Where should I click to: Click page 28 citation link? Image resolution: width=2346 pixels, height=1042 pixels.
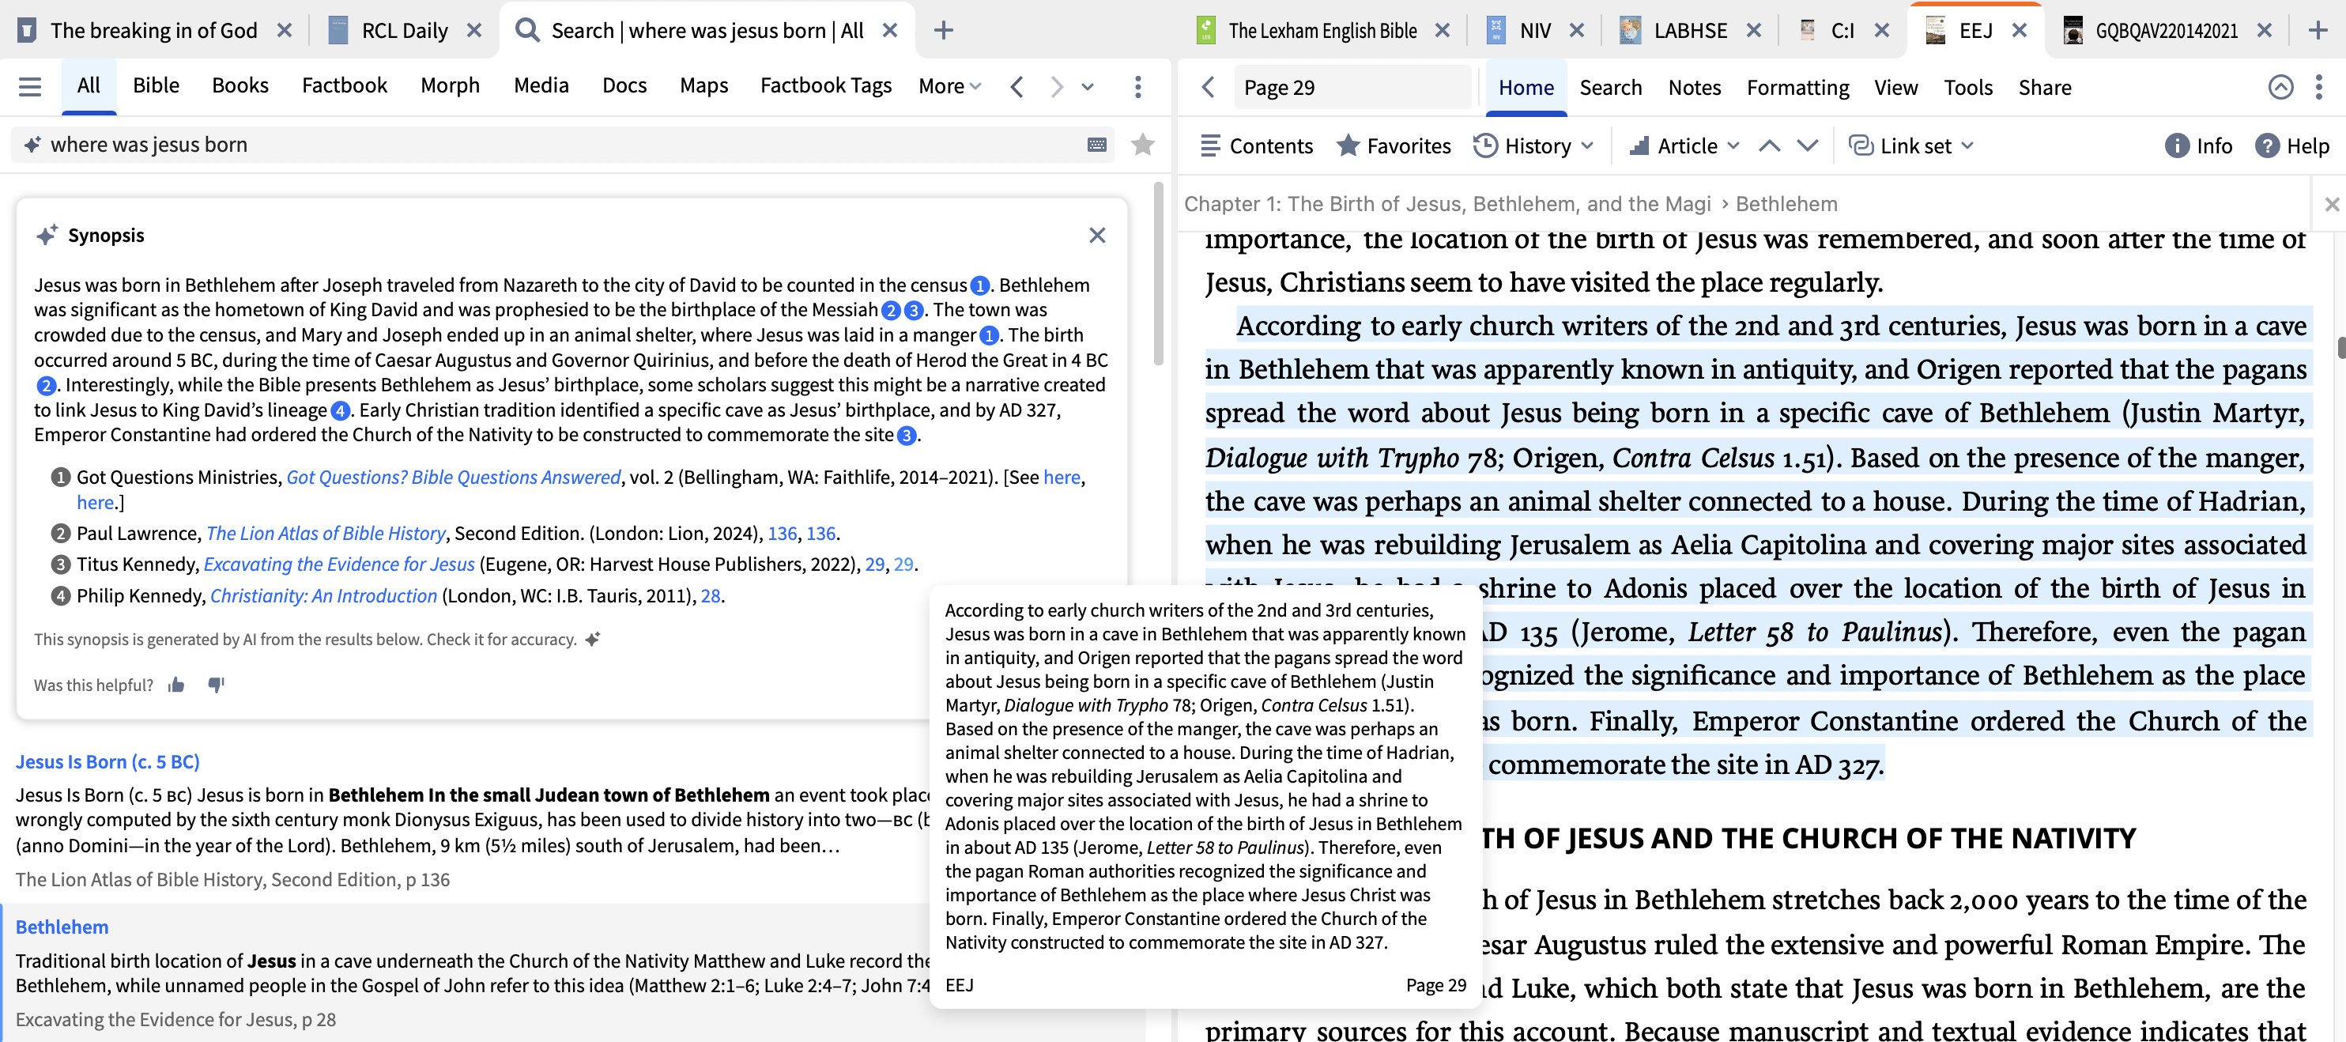click(710, 595)
